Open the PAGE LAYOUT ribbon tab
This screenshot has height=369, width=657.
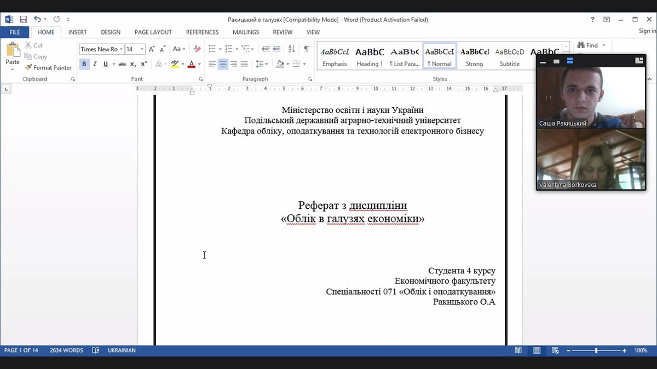pyautogui.click(x=153, y=32)
